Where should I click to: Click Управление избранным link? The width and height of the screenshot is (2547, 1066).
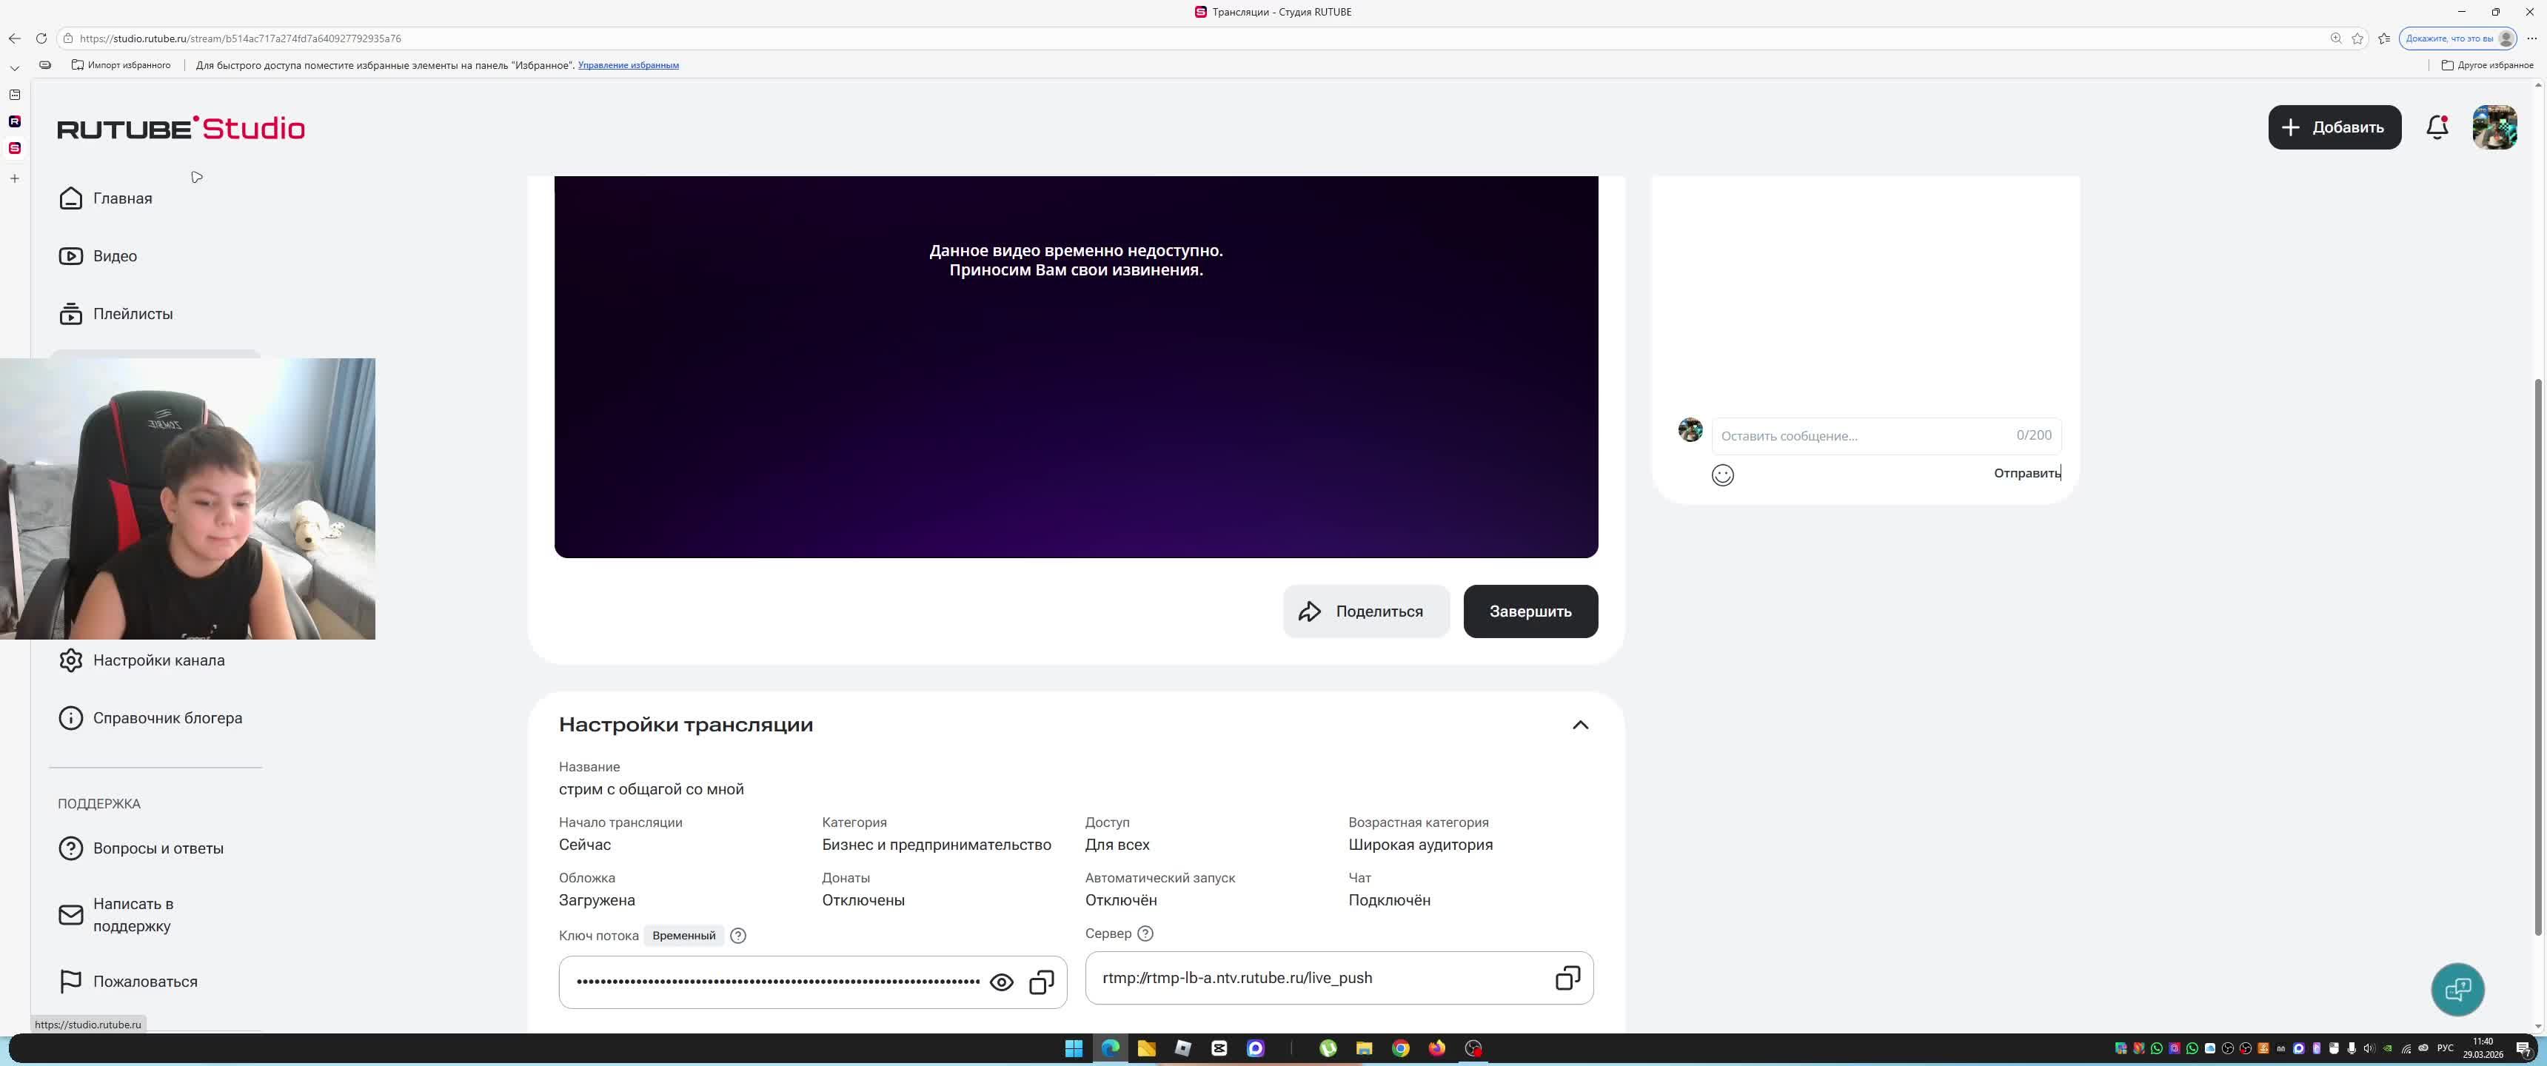pos(628,65)
